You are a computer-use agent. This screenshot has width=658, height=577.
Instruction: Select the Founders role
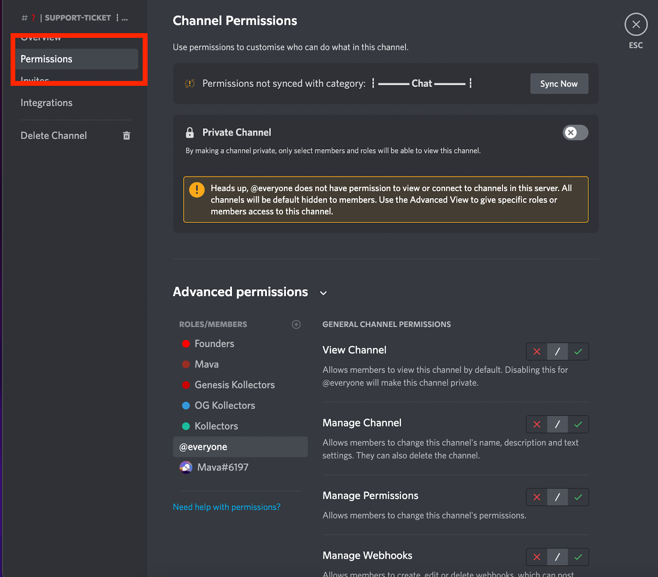coord(214,344)
